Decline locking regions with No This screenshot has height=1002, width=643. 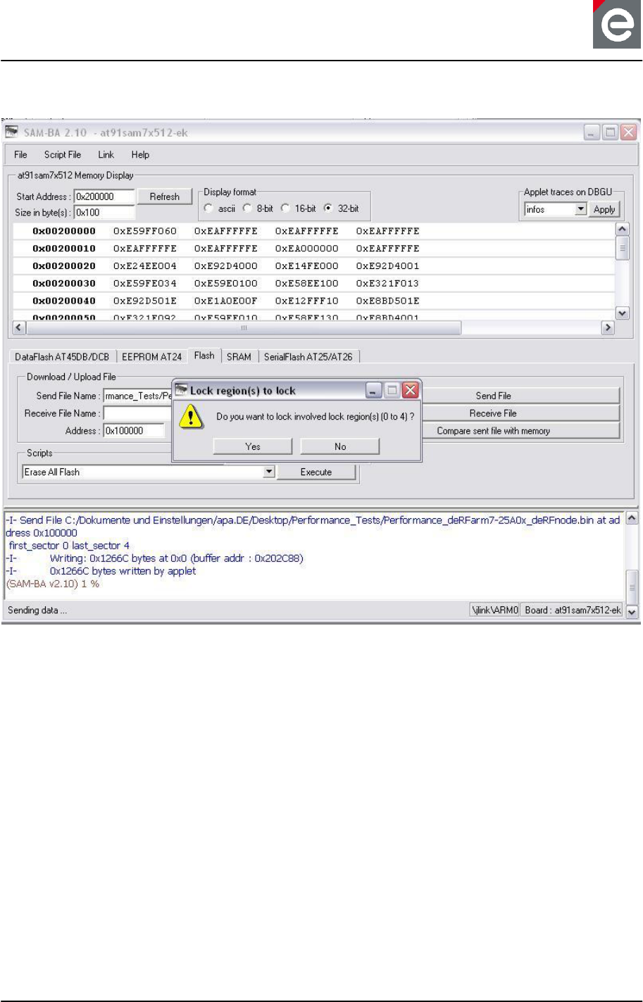click(x=340, y=446)
